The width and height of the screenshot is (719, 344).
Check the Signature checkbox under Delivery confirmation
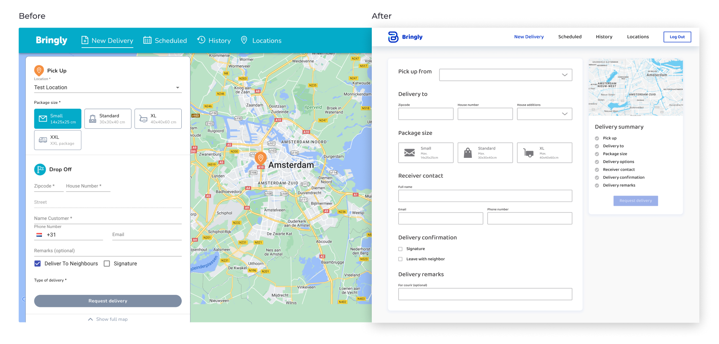(x=400, y=249)
